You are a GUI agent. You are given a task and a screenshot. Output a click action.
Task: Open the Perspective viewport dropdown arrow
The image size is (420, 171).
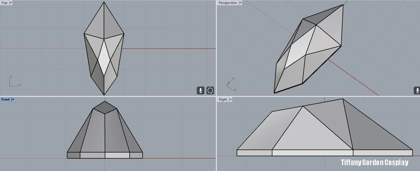click(240, 3)
